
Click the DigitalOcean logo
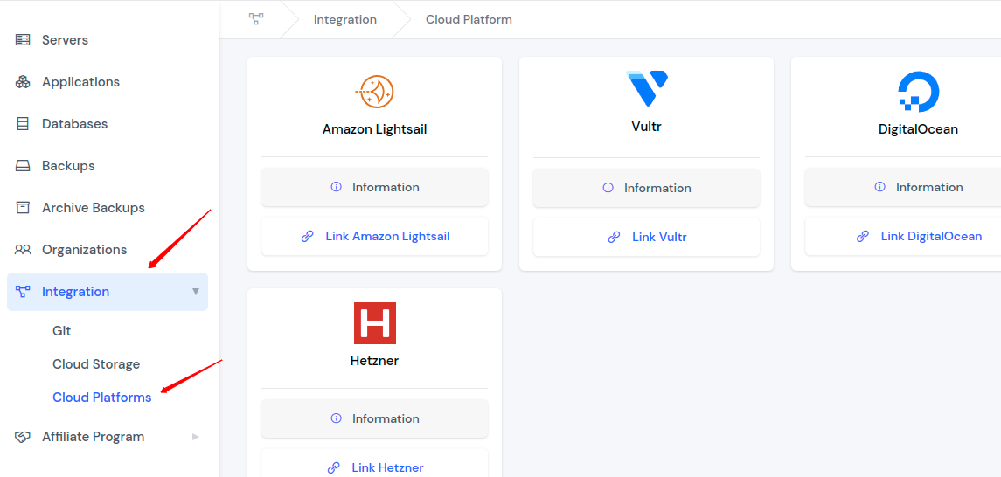tap(918, 91)
